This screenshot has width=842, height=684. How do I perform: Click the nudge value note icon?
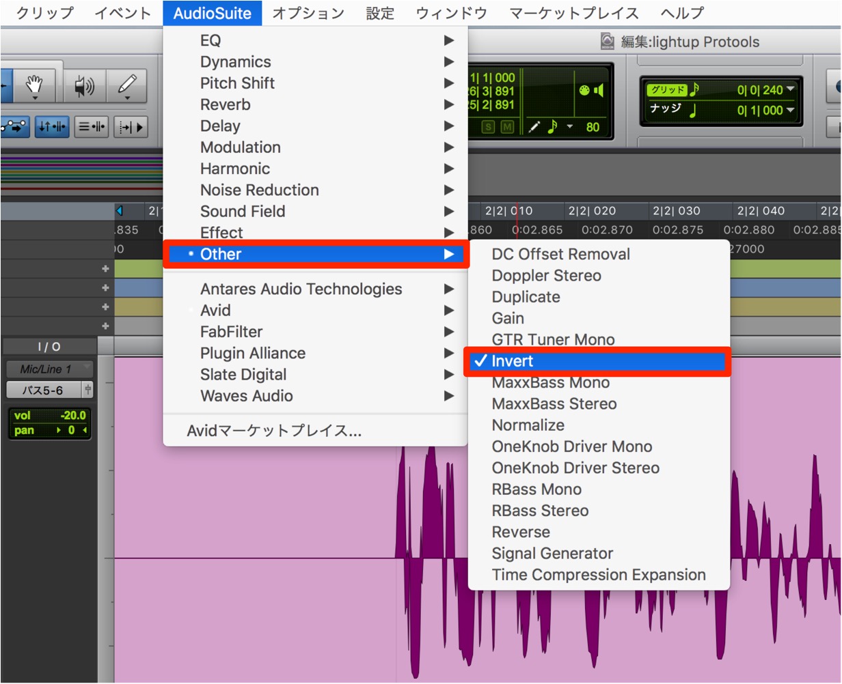pos(692,111)
